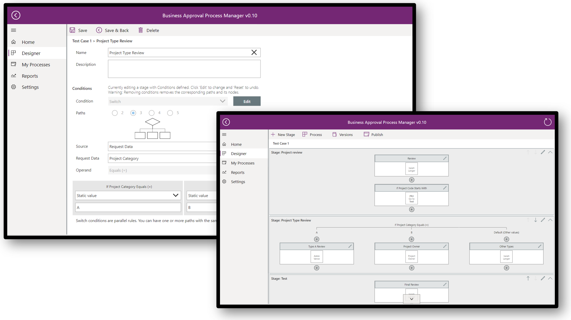Expand the first Static value dropdown
This screenshot has height=320, width=571.
[175, 195]
